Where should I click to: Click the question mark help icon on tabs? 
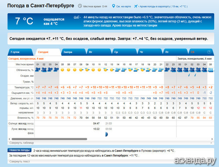click(209, 52)
